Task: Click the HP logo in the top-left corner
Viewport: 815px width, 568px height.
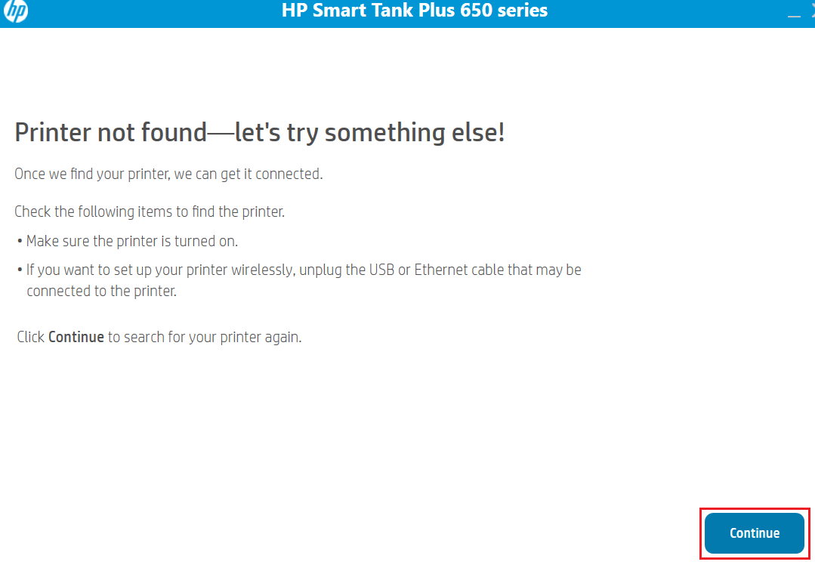Action: click(x=14, y=11)
